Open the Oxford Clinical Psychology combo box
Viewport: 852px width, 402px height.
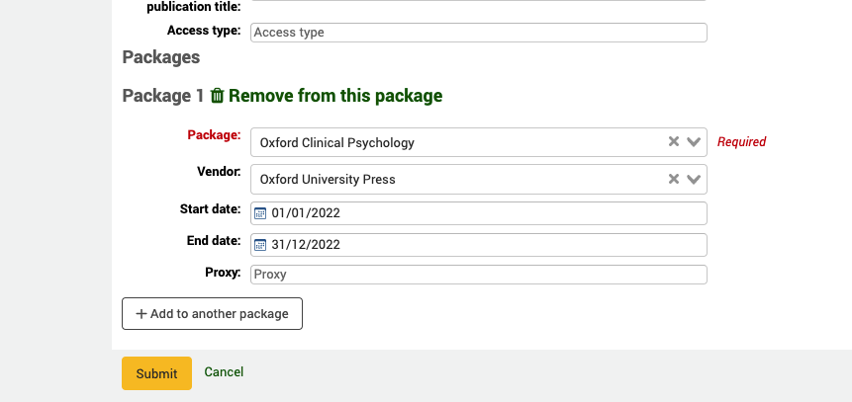coord(455,142)
